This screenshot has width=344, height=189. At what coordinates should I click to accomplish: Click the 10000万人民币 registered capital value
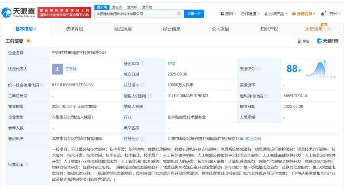tap(180, 85)
